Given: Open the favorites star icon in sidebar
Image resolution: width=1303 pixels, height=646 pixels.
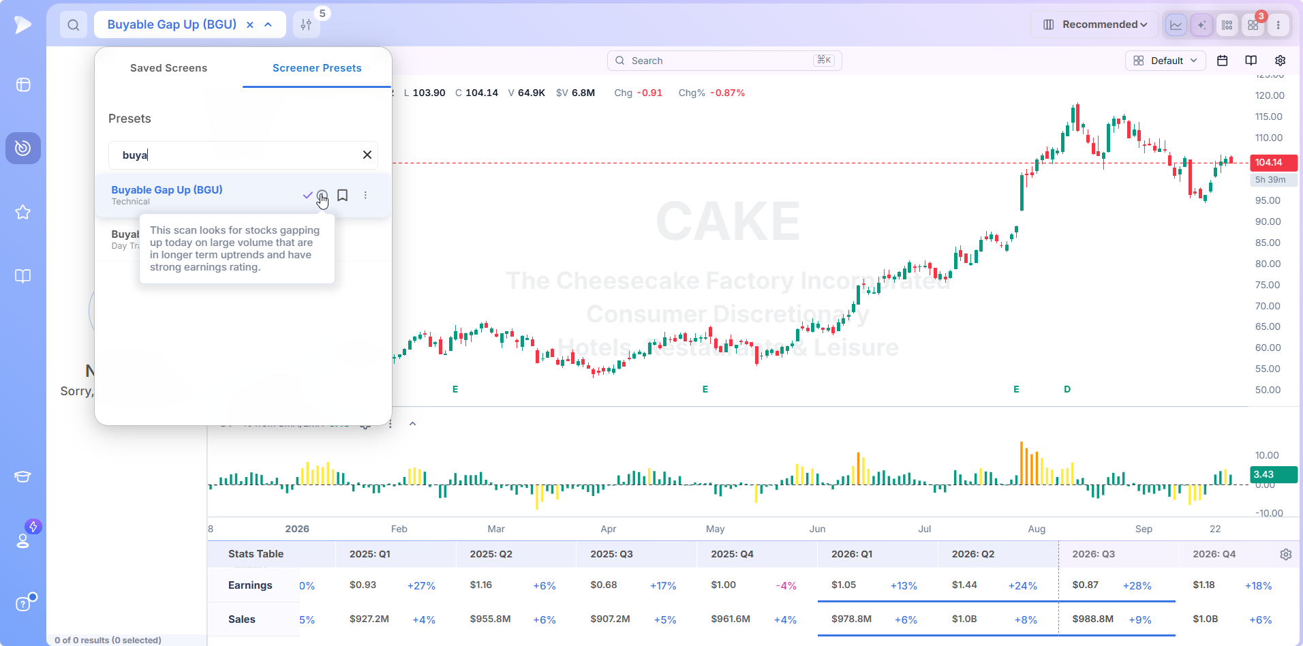Looking at the screenshot, I should (23, 212).
